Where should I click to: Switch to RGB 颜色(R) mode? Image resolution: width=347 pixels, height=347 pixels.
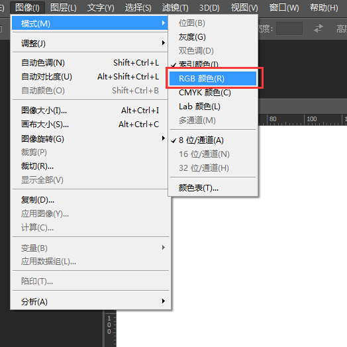213,78
